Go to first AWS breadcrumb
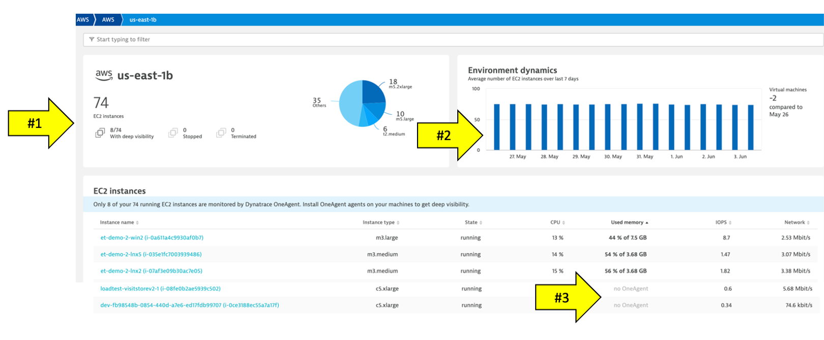Image resolution: width=824 pixels, height=340 pixels. [83, 20]
